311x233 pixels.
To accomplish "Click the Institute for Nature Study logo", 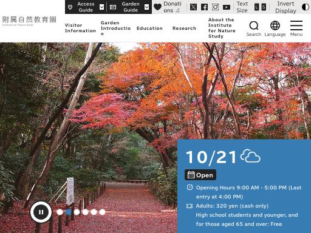I will click(x=29, y=21).
